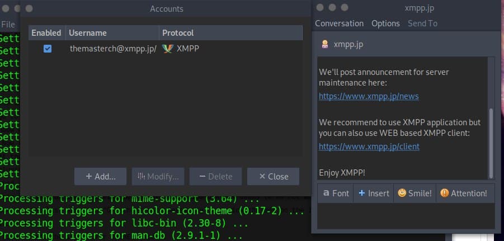
Task: Open the xmpp.jp/news link
Action: click(x=369, y=96)
